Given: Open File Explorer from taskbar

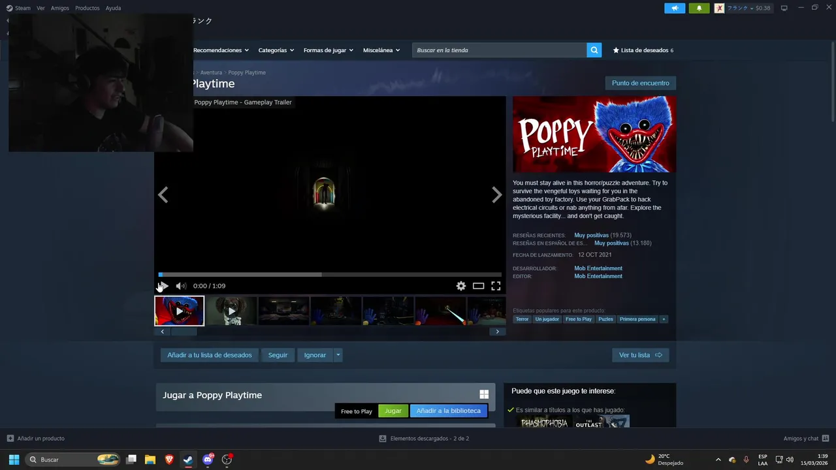Looking at the screenshot, I should 150,460.
